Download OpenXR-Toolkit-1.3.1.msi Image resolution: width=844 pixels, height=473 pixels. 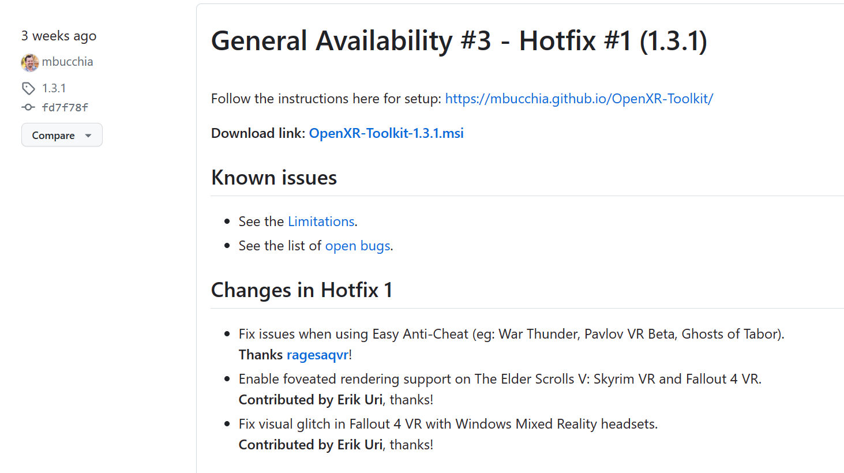(386, 133)
